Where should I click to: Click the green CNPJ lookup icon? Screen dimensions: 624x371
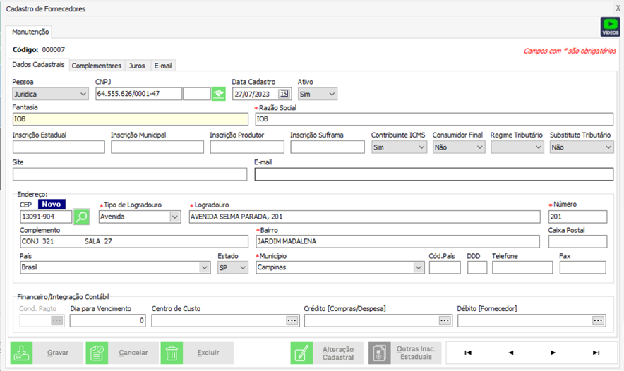click(x=219, y=94)
